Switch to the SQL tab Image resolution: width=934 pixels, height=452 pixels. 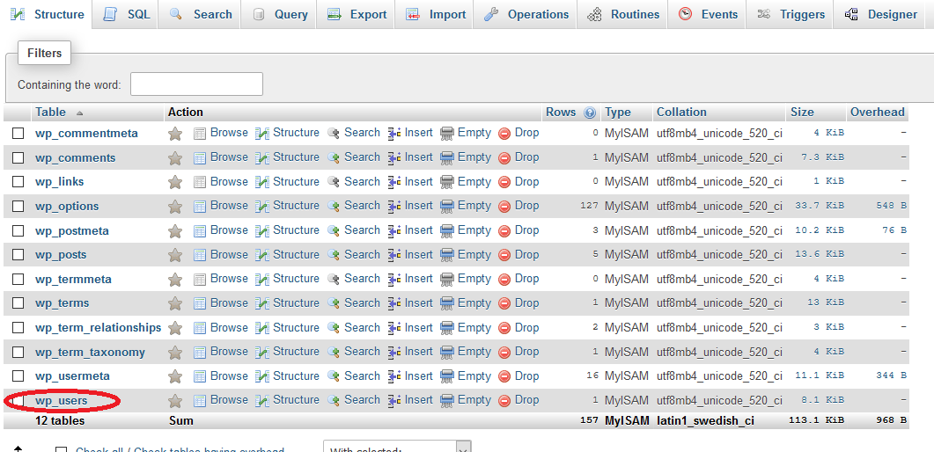point(127,14)
